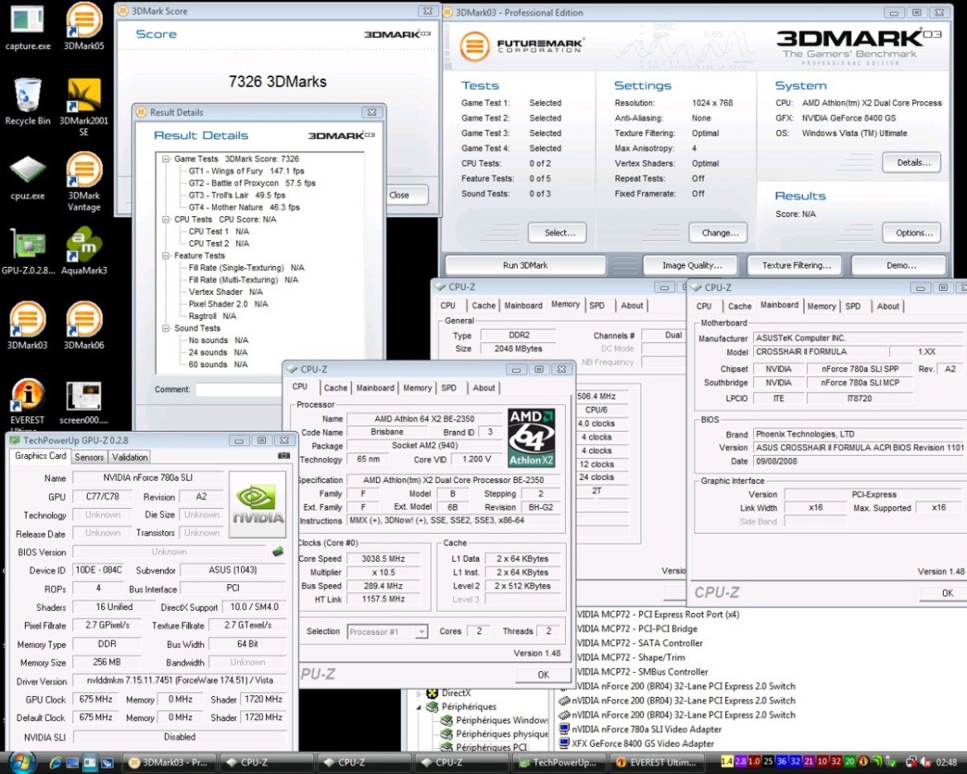Open the About tab in Mainboard CPU-Z window
The width and height of the screenshot is (967, 774).
pyautogui.click(x=888, y=306)
